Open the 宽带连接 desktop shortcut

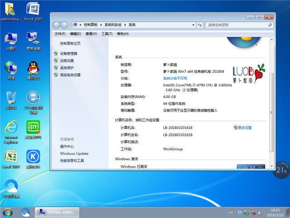tap(33, 41)
